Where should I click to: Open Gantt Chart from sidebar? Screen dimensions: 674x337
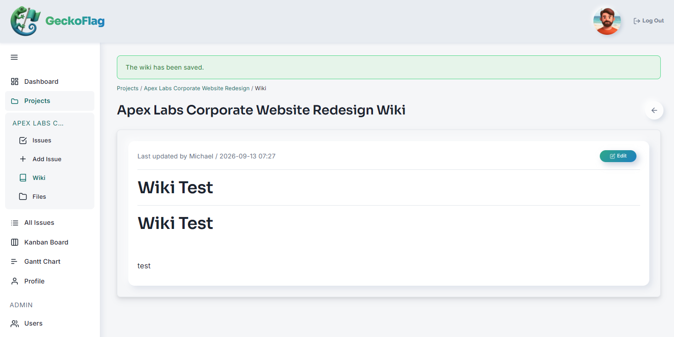pyautogui.click(x=49, y=261)
